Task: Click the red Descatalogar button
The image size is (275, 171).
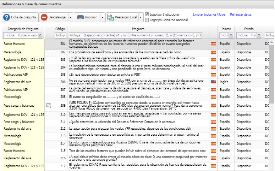Action: [x=54, y=17]
